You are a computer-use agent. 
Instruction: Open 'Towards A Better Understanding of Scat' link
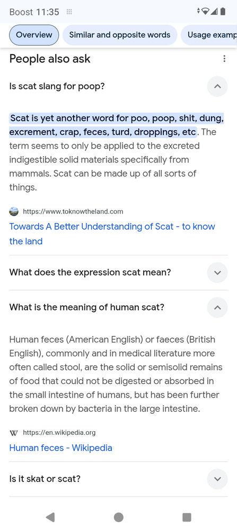[x=112, y=234]
